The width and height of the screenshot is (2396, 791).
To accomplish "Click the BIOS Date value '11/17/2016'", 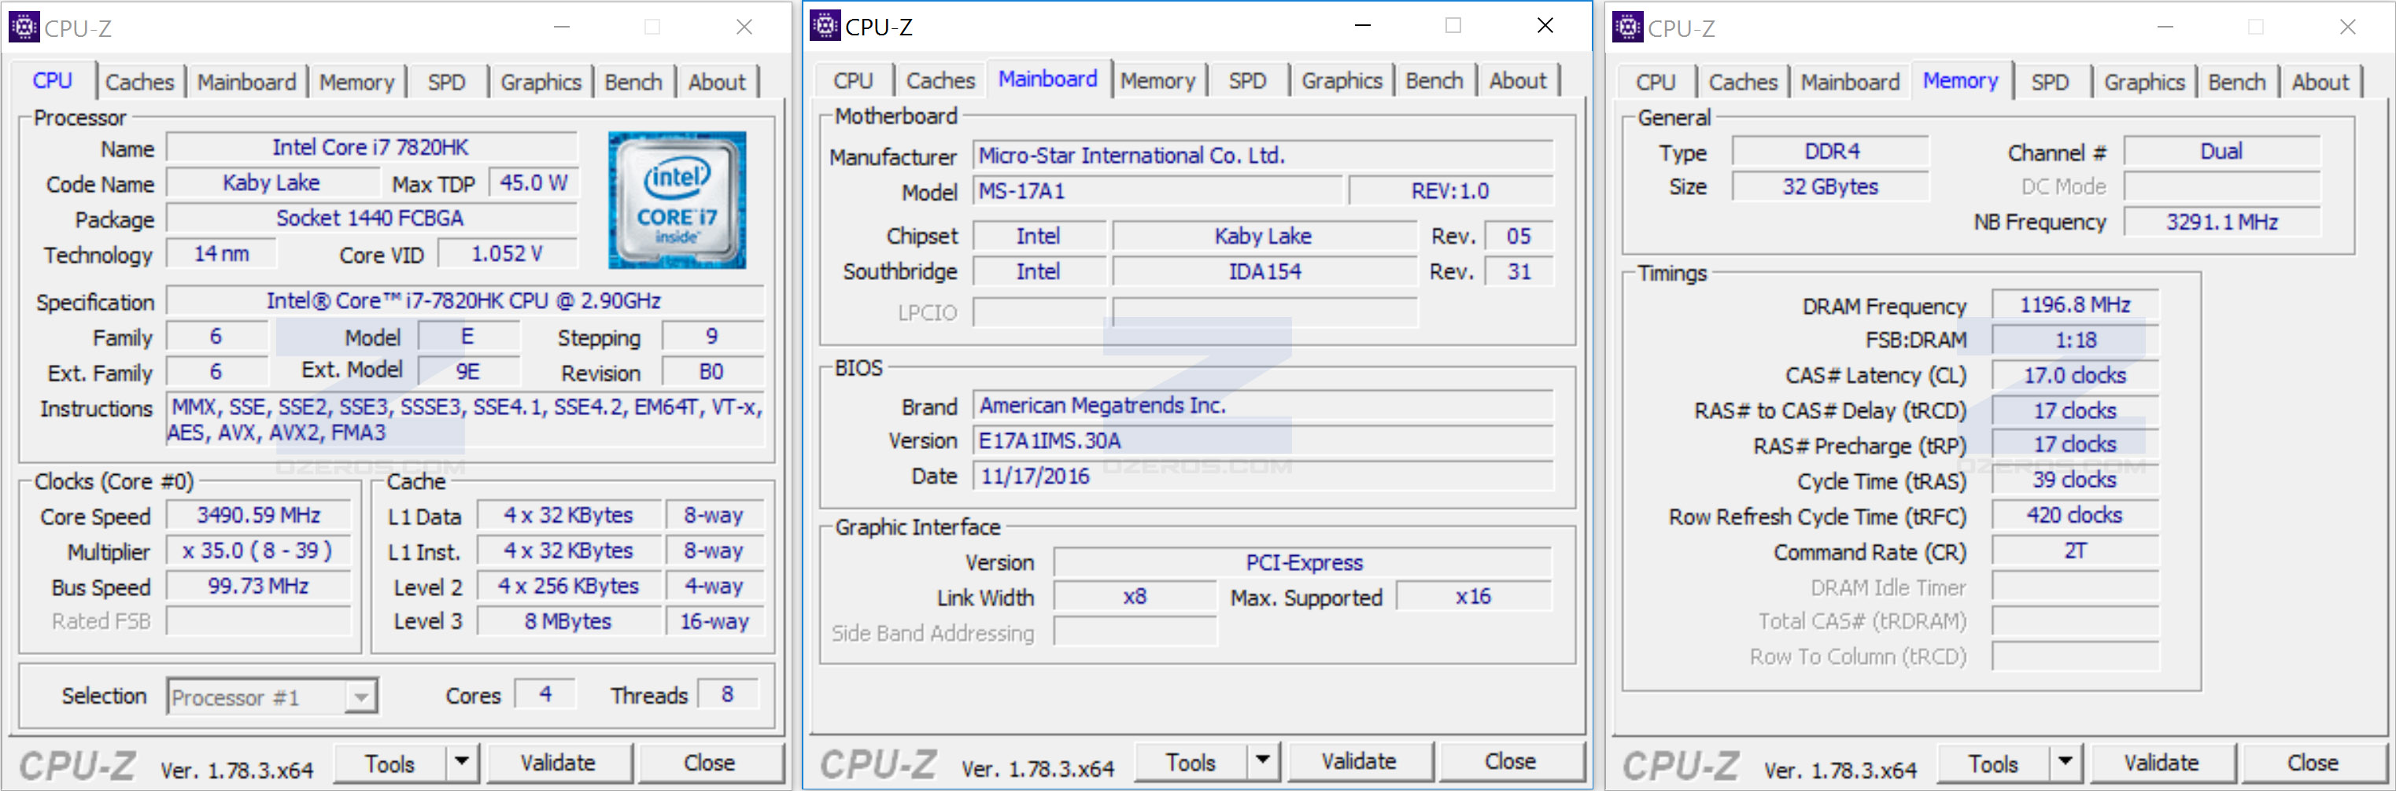I will coord(1263,476).
